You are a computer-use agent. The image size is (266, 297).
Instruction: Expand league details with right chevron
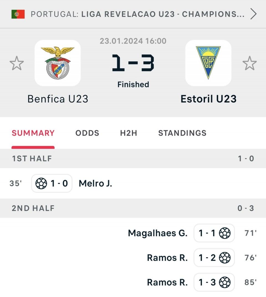tap(253, 14)
